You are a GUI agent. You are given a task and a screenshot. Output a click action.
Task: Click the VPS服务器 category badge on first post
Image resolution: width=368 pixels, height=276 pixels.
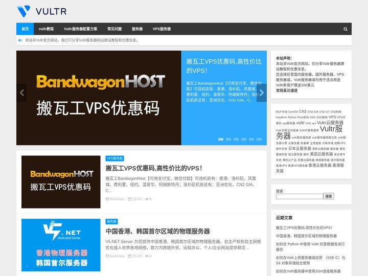(x=115, y=158)
